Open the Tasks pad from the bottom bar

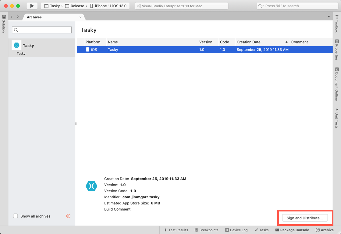tap(261, 230)
